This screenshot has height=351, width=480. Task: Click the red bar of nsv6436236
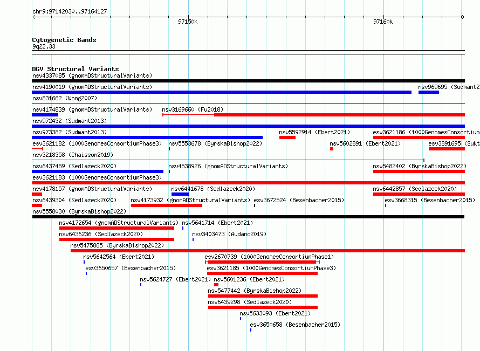click(116, 239)
